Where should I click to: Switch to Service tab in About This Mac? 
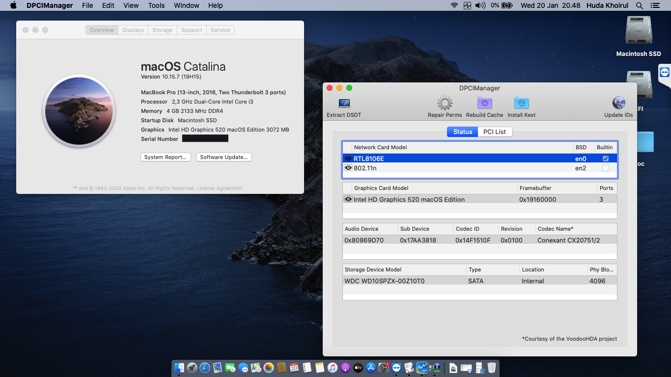[220, 30]
